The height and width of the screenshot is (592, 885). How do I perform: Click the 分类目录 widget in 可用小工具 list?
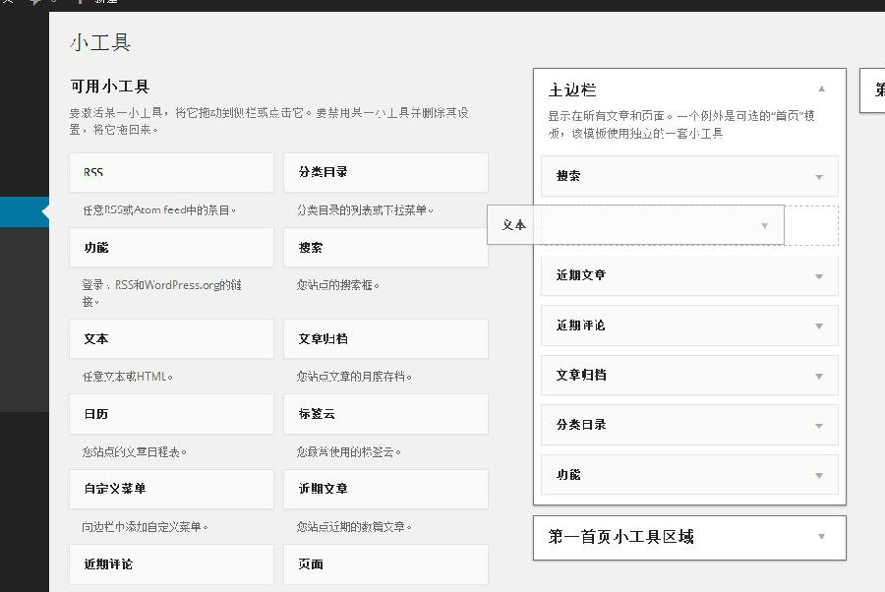point(384,173)
